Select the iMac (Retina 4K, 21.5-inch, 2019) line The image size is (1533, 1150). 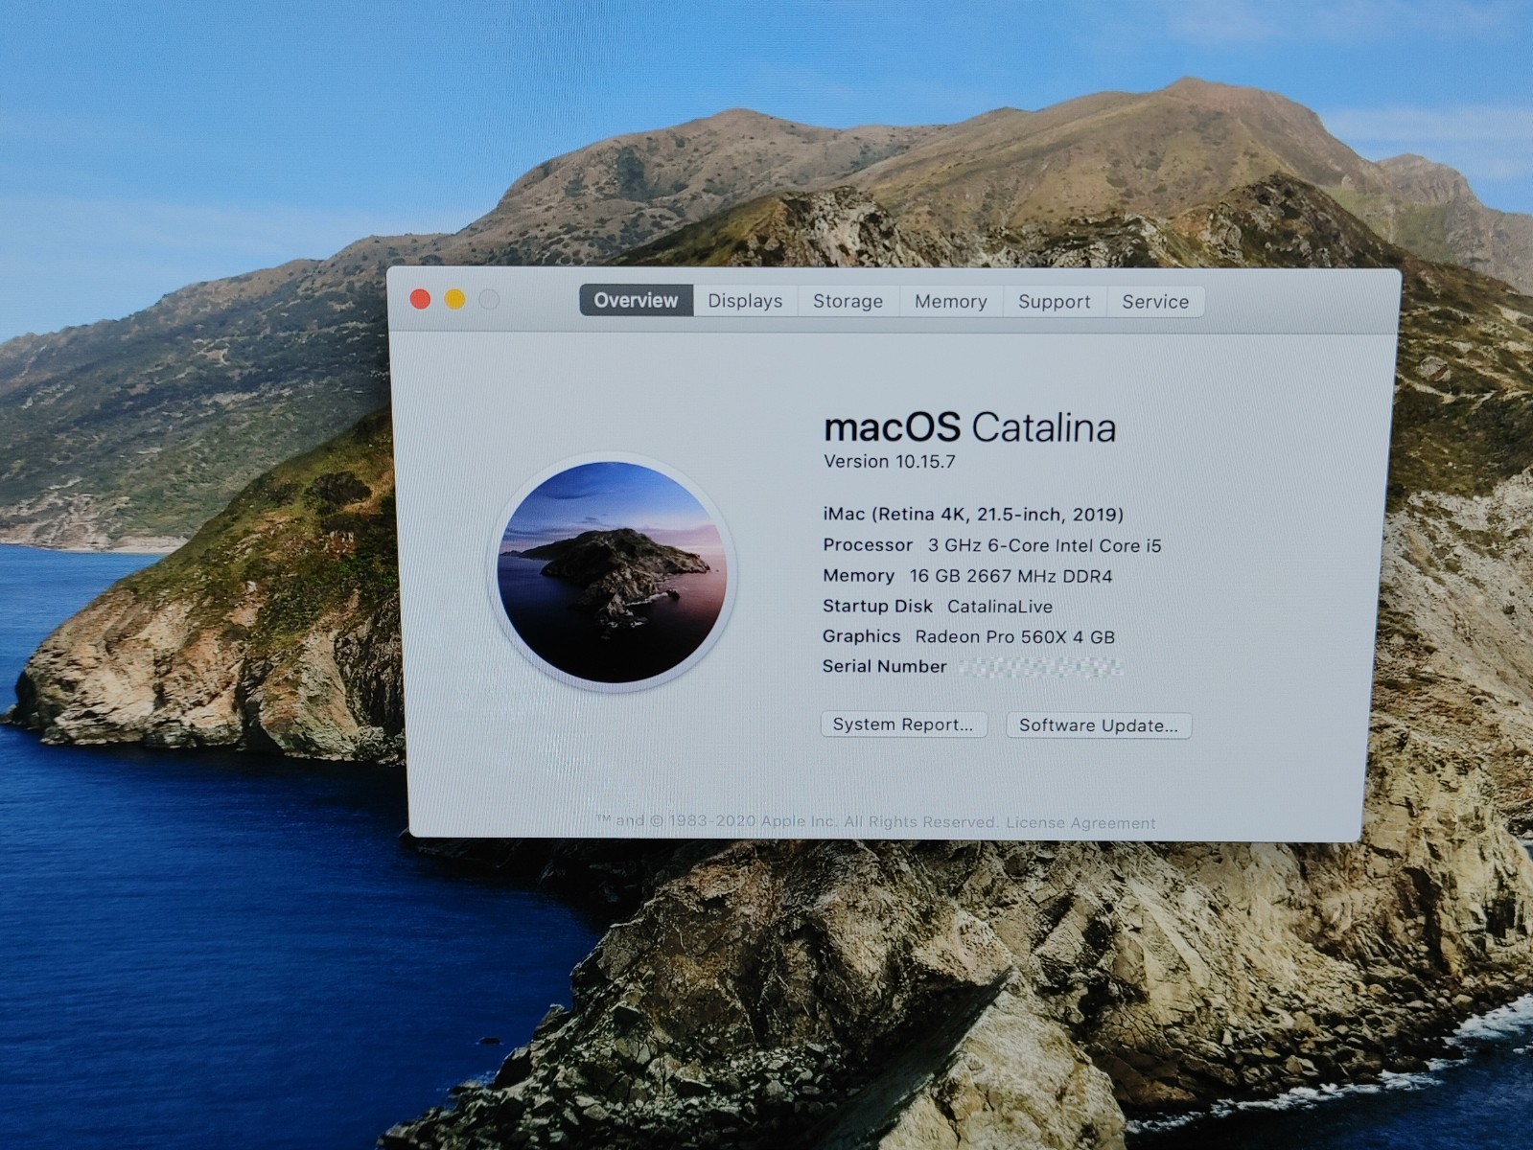click(973, 515)
